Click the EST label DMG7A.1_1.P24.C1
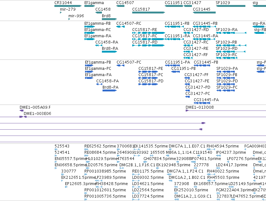This screenshot has width=266, height=201. (185, 171)
